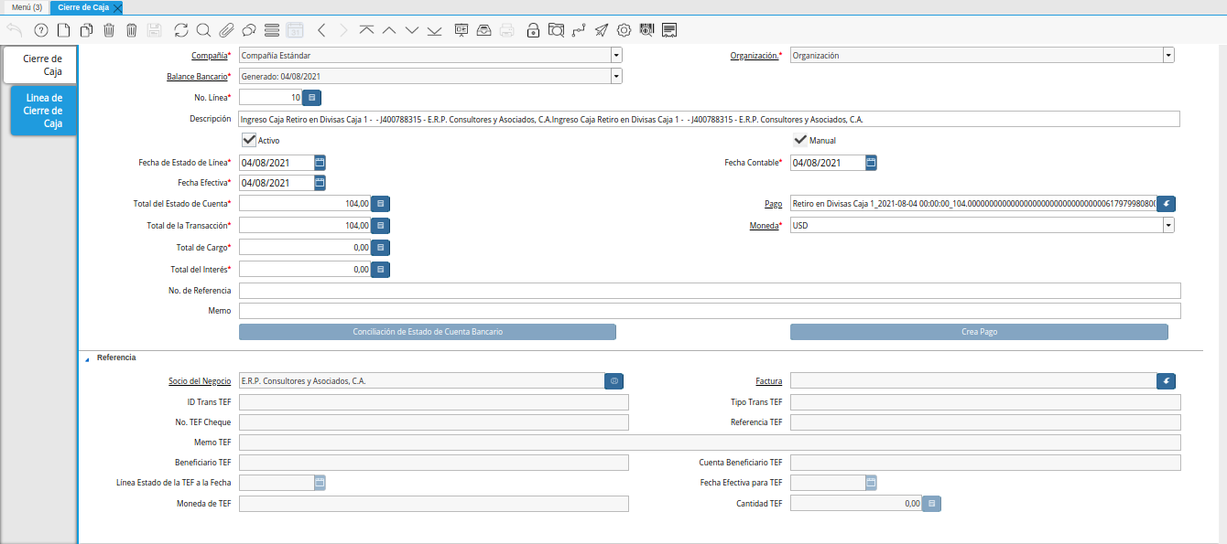
Task: Click Conciliación de Estado de Cuenta Bancario button
Action: click(428, 332)
